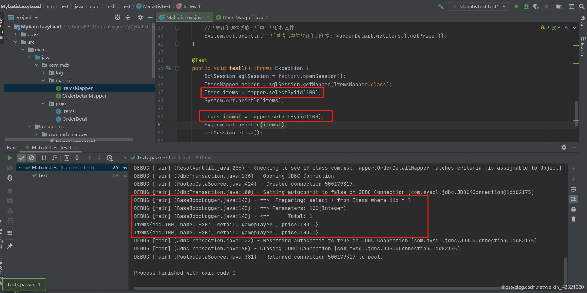587x293 pixels.
Task: Open Project Structure icon in top toolbar
Action: pyautogui.click(x=559, y=6)
